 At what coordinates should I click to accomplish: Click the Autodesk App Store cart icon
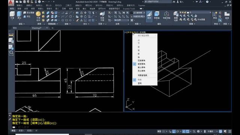196,2
